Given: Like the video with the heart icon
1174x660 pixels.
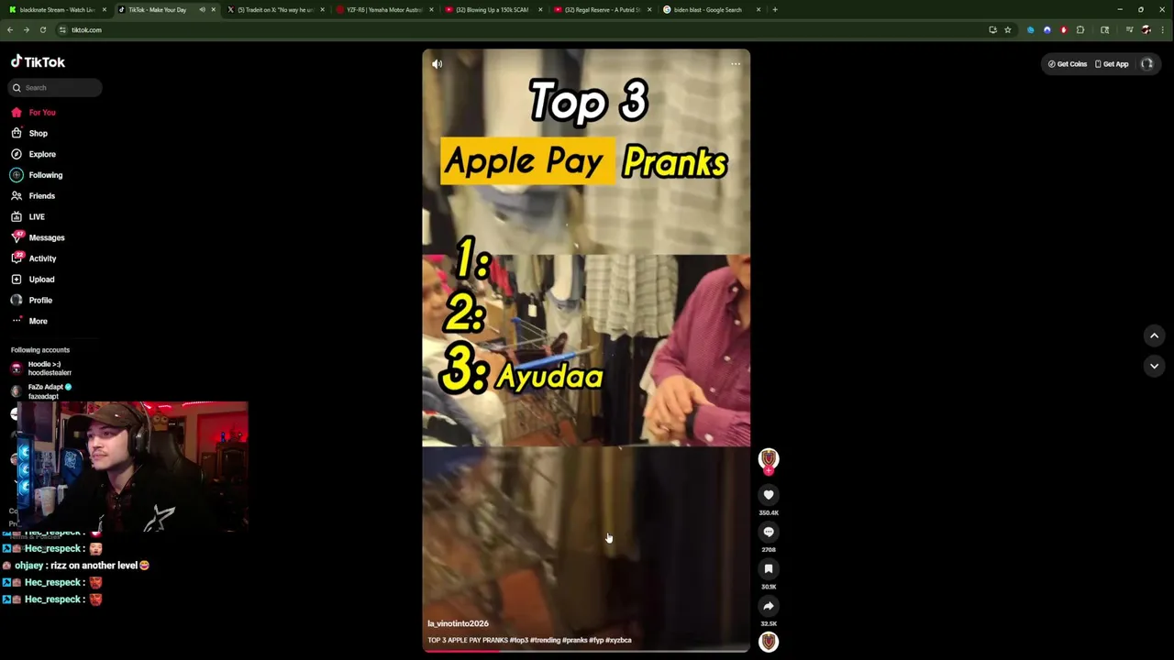Looking at the screenshot, I should coord(769,495).
